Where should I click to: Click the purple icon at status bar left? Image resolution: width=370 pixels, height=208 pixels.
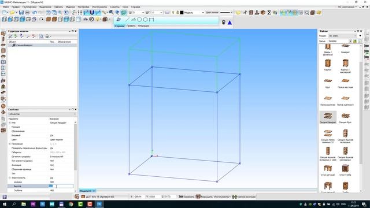pos(5,197)
